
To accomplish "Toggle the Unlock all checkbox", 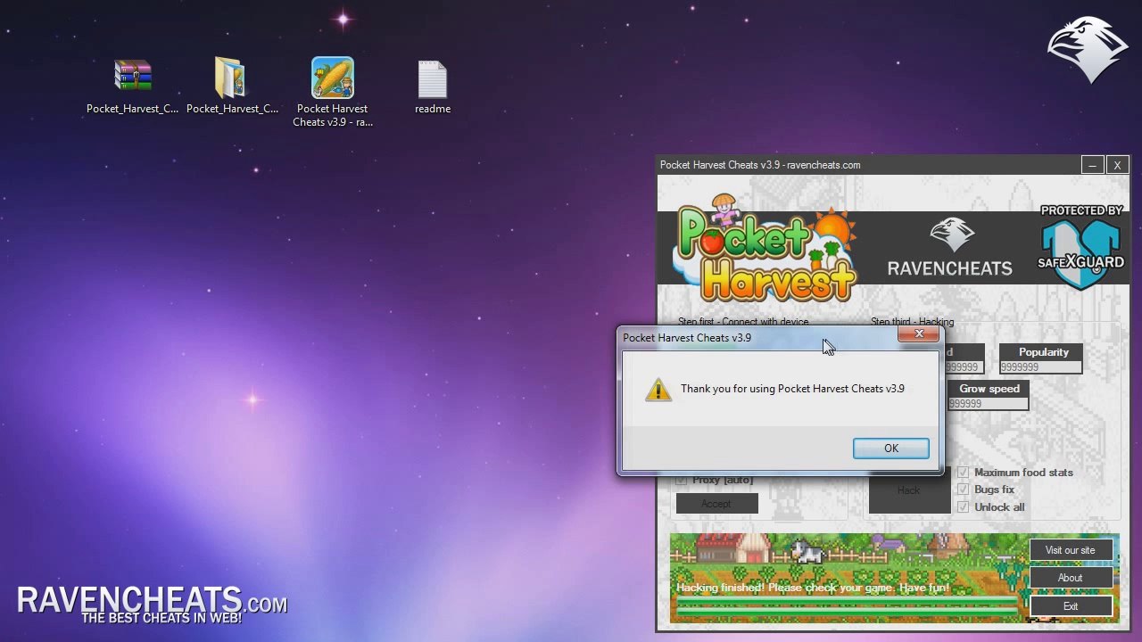I will tap(963, 507).
